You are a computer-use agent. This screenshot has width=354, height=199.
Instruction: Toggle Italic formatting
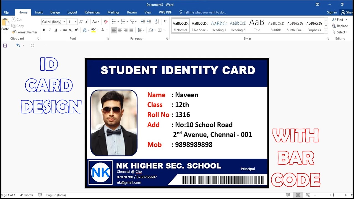point(50,30)
